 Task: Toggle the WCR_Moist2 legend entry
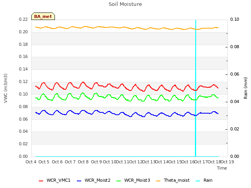(x=94, y=180)
